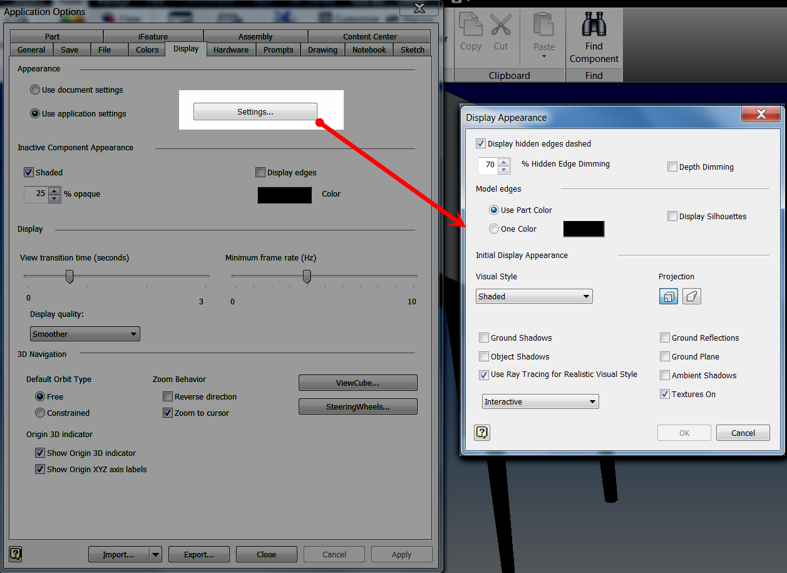Enable the Depth Dimming checkbox

[672, 166]
